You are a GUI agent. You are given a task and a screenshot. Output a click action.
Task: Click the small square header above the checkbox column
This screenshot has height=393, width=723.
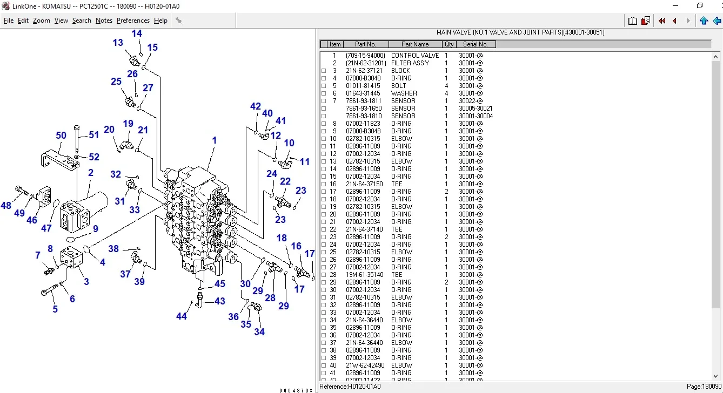[324, 44]
